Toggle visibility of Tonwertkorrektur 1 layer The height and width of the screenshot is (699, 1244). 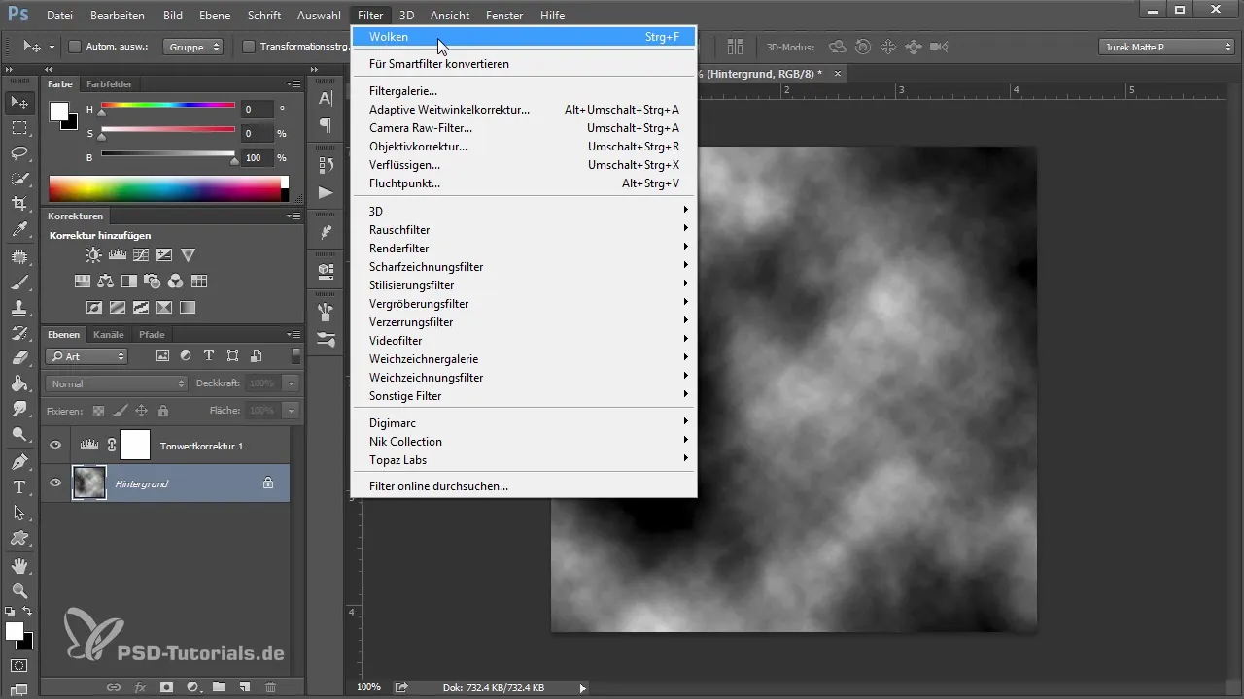click(55, 446)
